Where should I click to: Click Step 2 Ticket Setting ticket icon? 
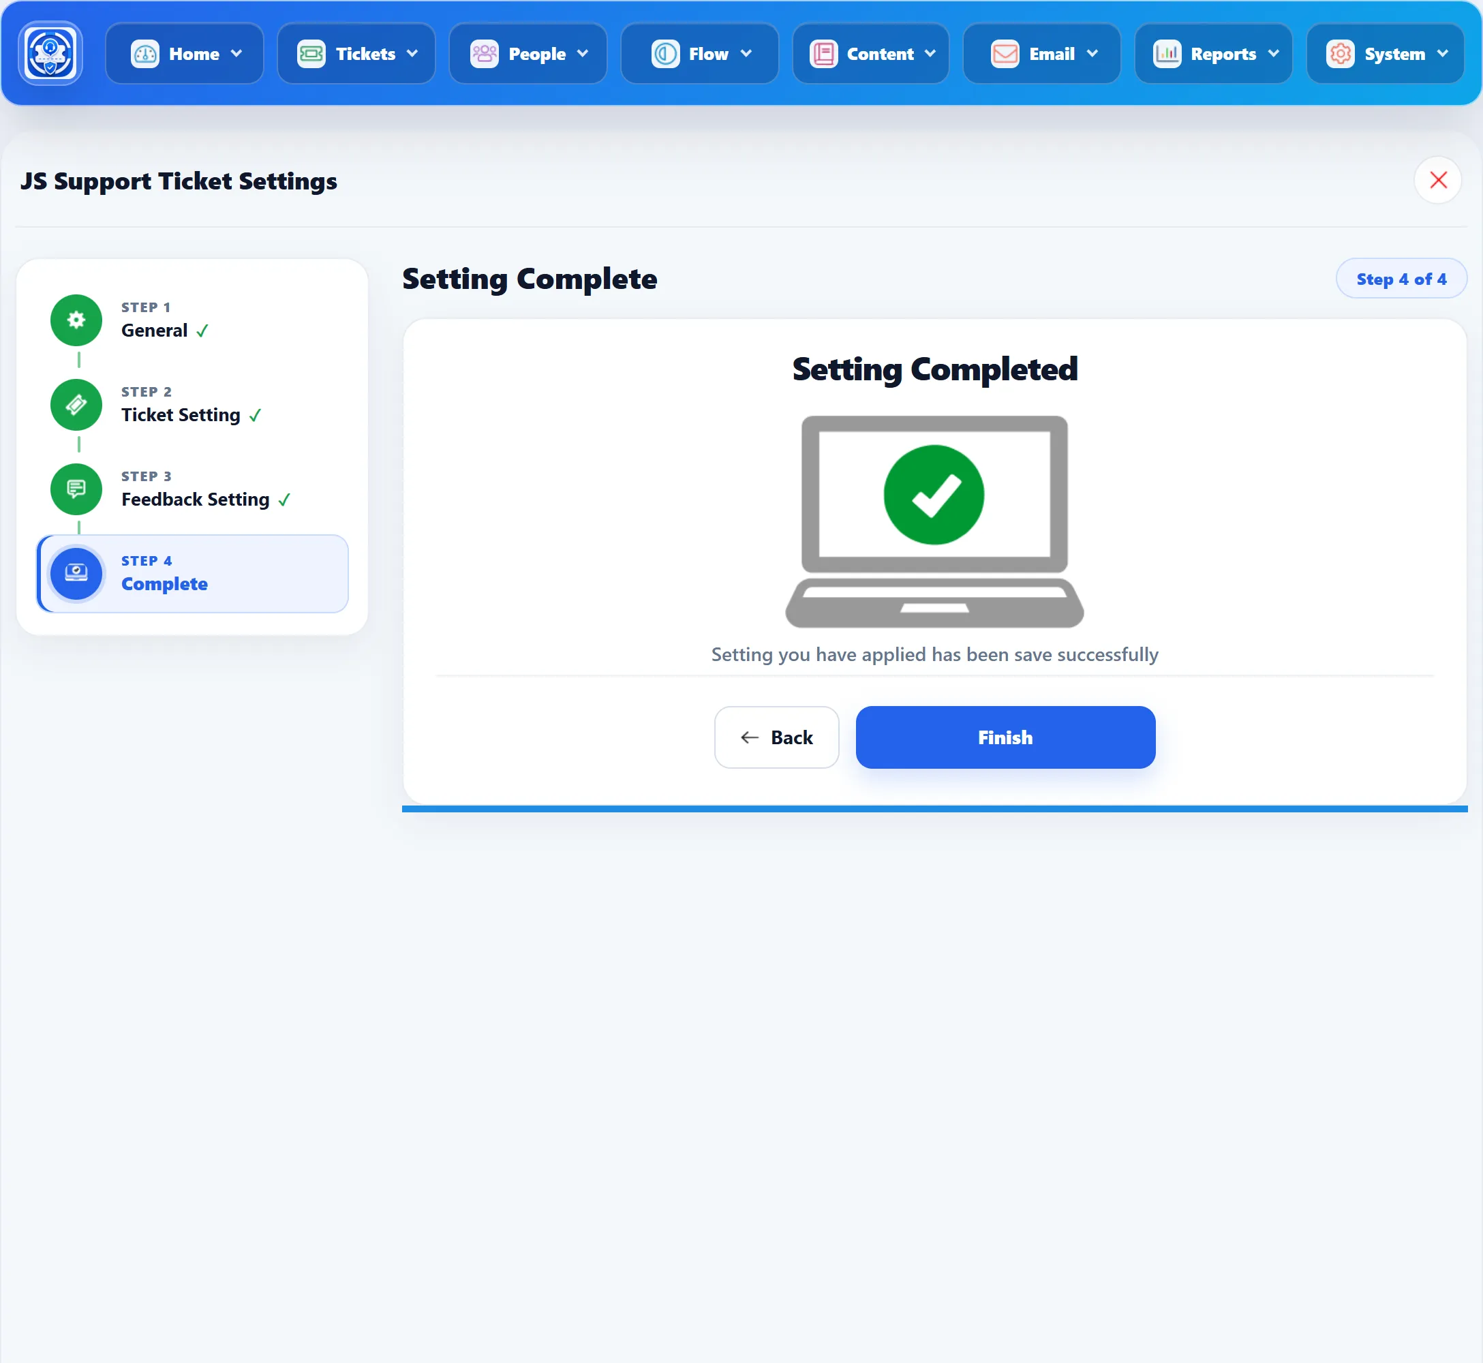[76, 405]
